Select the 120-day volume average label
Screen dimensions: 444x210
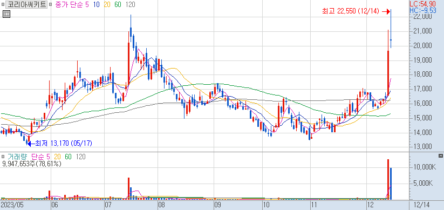(x=81, y=157)
